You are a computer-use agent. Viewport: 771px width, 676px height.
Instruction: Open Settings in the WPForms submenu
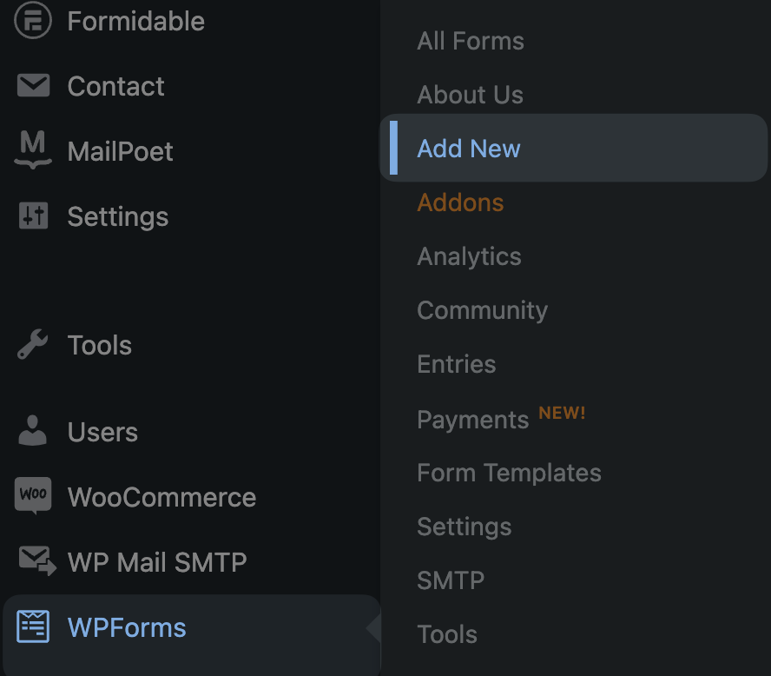(465, 527)
